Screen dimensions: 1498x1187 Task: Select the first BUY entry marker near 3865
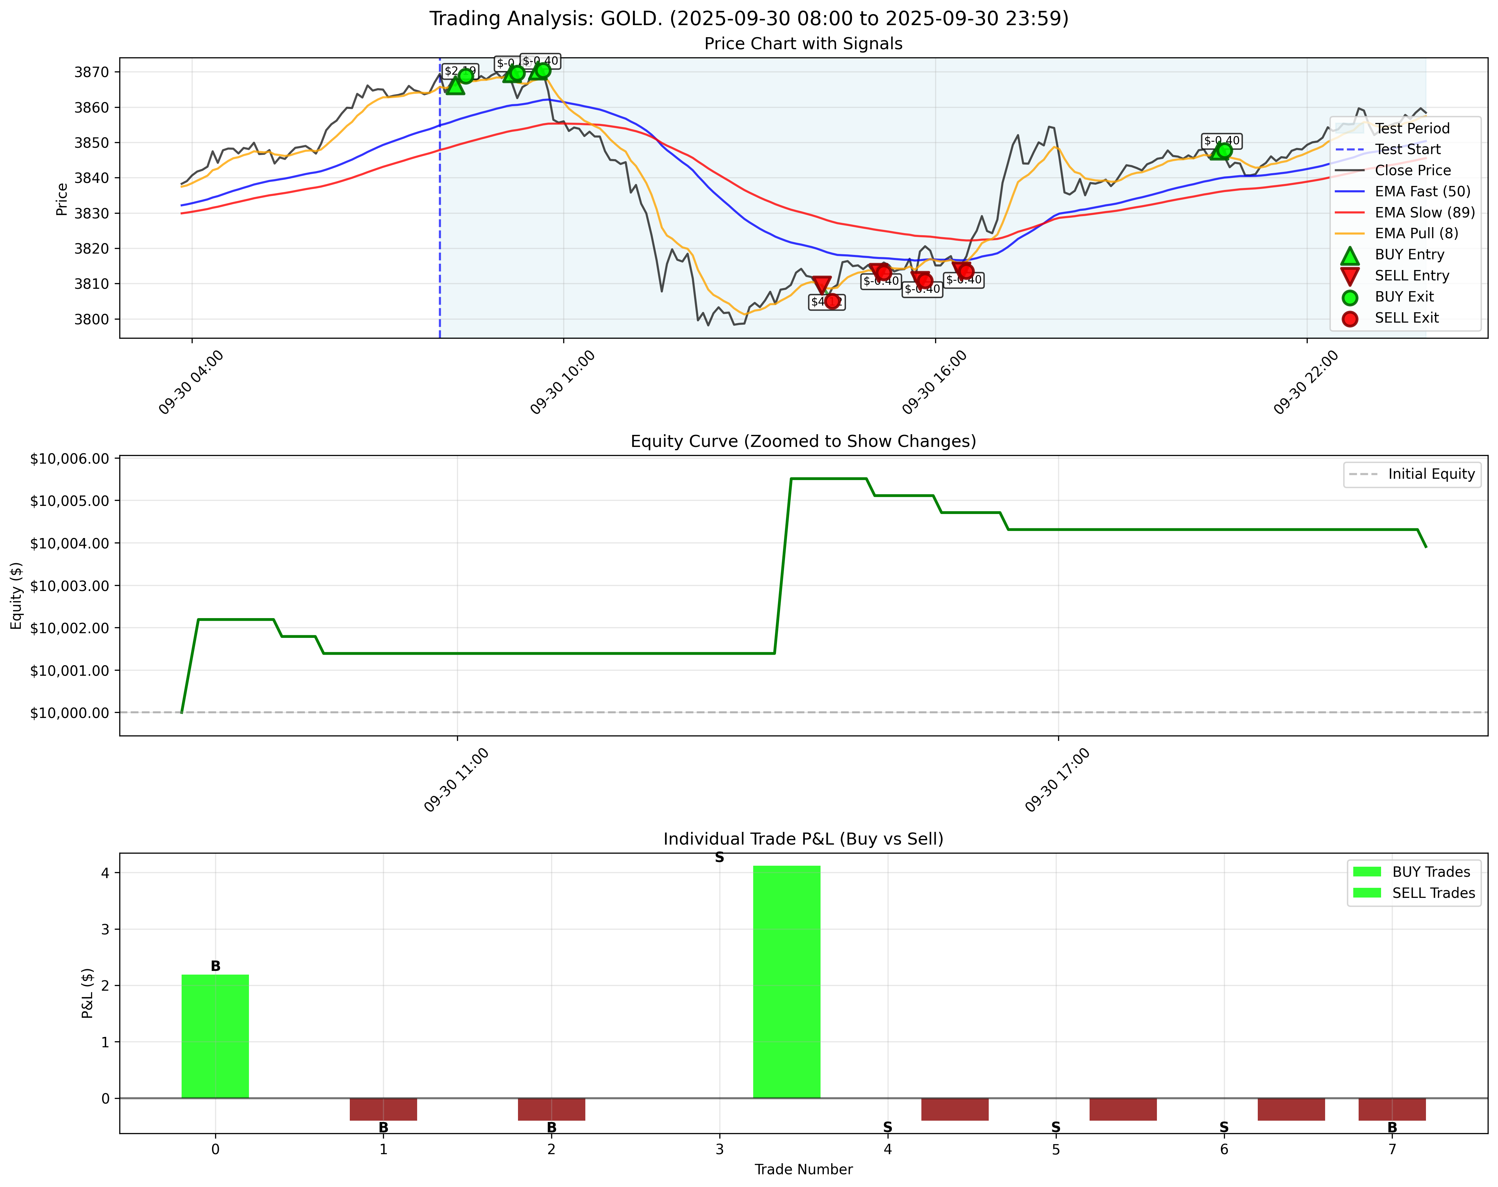(455, 86)
